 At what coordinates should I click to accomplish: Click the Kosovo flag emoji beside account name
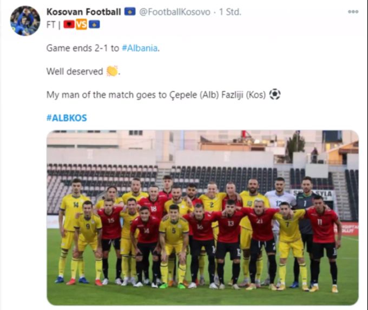pyautogui.click(x=130, y=11)
